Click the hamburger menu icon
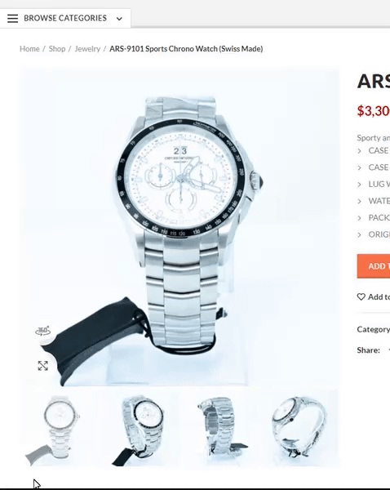 tap(13, 19)
